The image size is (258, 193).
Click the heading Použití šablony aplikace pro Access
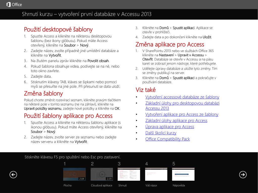[x=68, y=116]
